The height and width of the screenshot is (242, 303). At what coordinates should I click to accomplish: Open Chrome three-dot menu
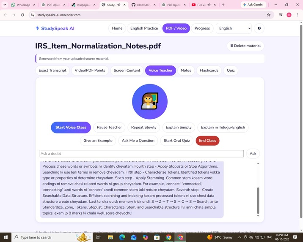click(297, 15)
